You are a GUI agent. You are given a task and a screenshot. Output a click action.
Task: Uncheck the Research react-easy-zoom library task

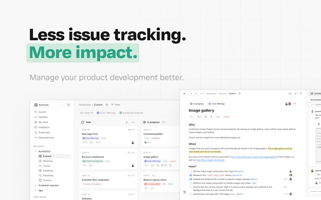pyautogui.click(x=191, y=175)
